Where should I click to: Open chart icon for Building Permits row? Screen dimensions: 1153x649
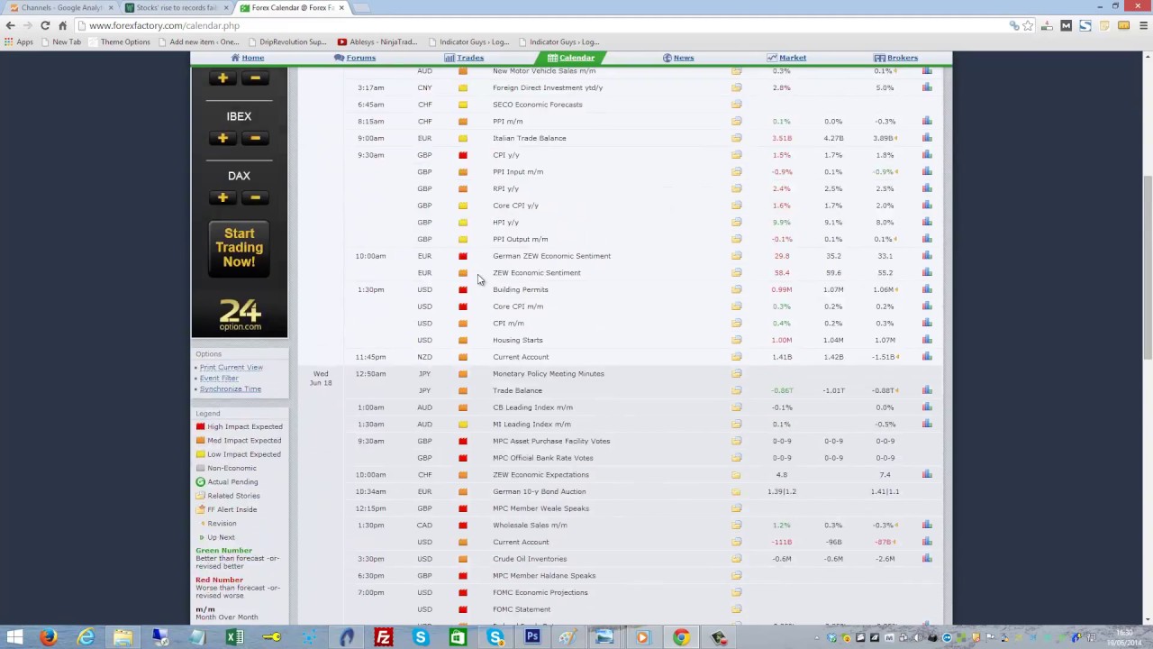(x=927, y=289)
